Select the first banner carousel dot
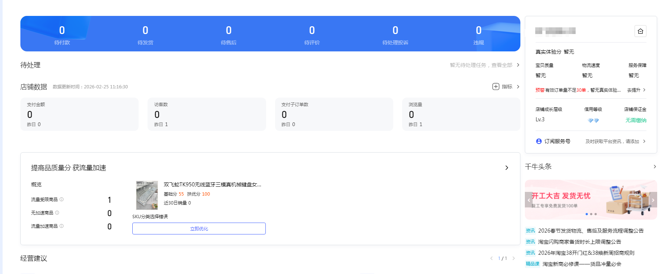 586,214
